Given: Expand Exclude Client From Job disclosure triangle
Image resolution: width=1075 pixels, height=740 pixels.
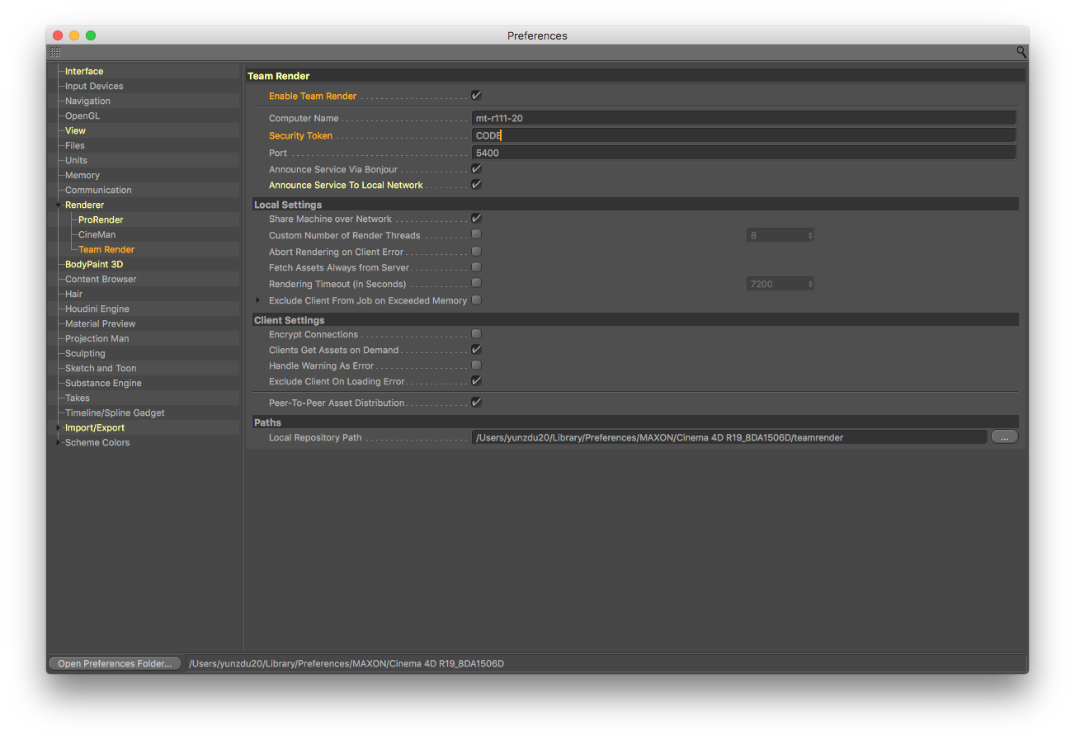Looking at the screenshot, I should (258, 300).
